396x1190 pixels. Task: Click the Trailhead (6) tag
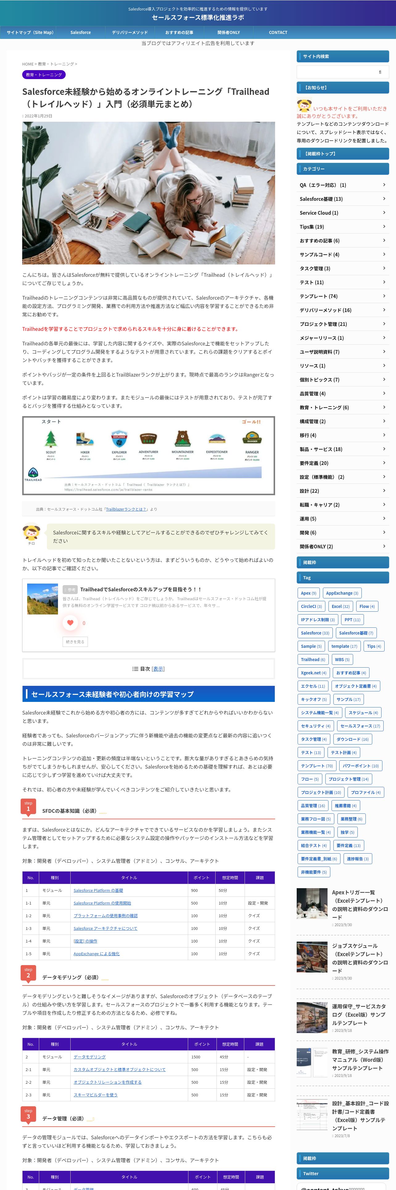(x=313, y=660)
